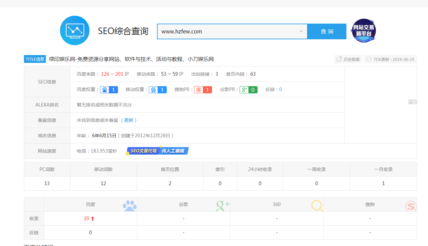Open the 网站交易新平台 round banner
The width and height of the screenshot is (428, 246).
click(x=363, y=31)
